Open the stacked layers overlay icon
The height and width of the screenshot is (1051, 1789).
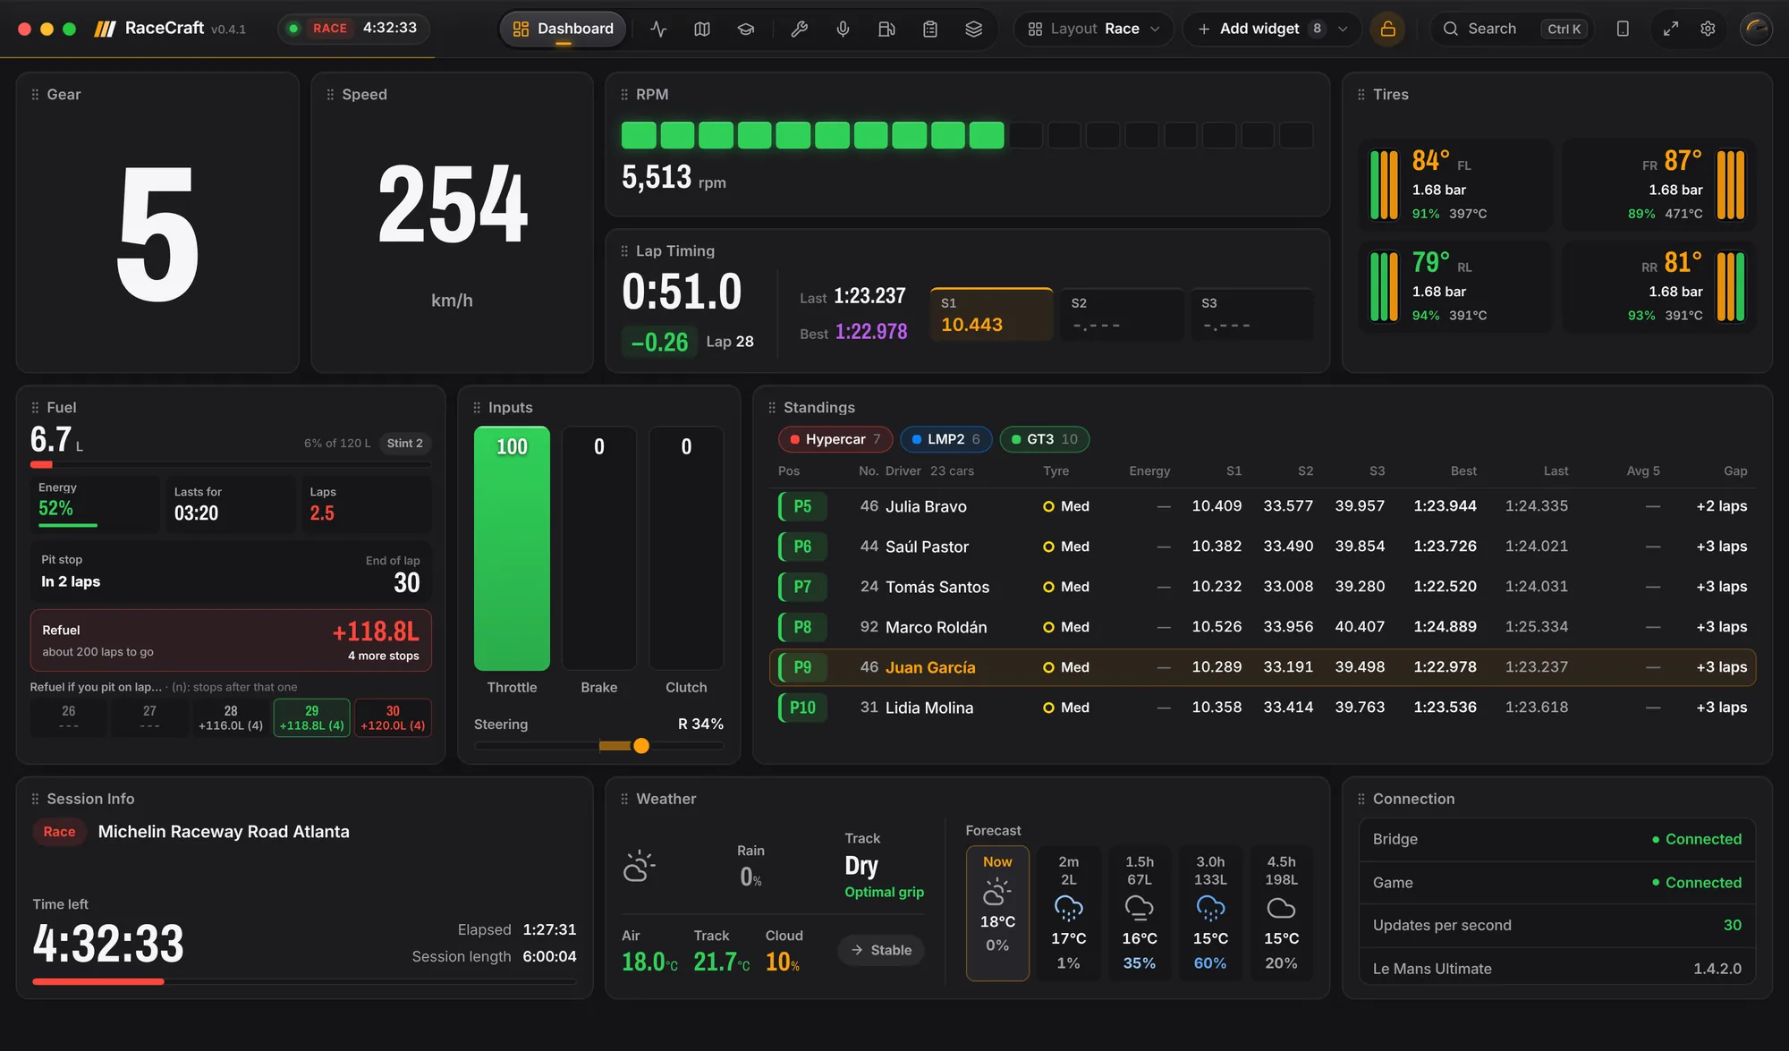974,29
